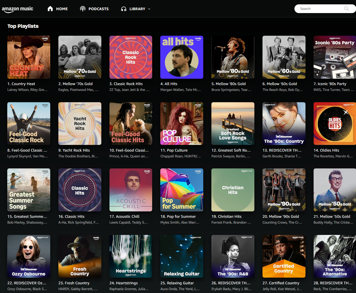Open Mellow '80s Gold cover art

click(x=233, y=57)
